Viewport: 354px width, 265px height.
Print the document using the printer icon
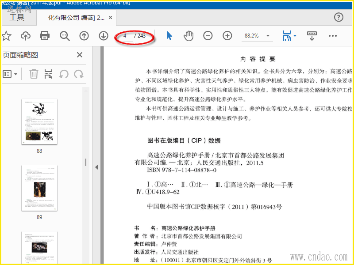45,36
